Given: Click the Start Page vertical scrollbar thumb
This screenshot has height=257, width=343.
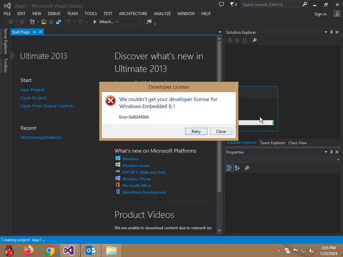Looking at the screenshot, I should tap(219, 117).
